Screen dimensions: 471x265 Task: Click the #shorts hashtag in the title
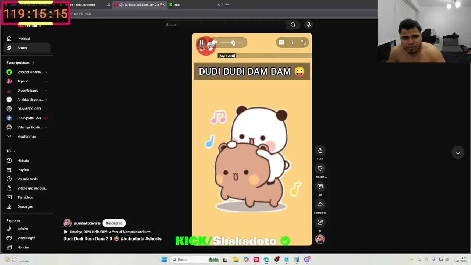[x=153, y=239]
